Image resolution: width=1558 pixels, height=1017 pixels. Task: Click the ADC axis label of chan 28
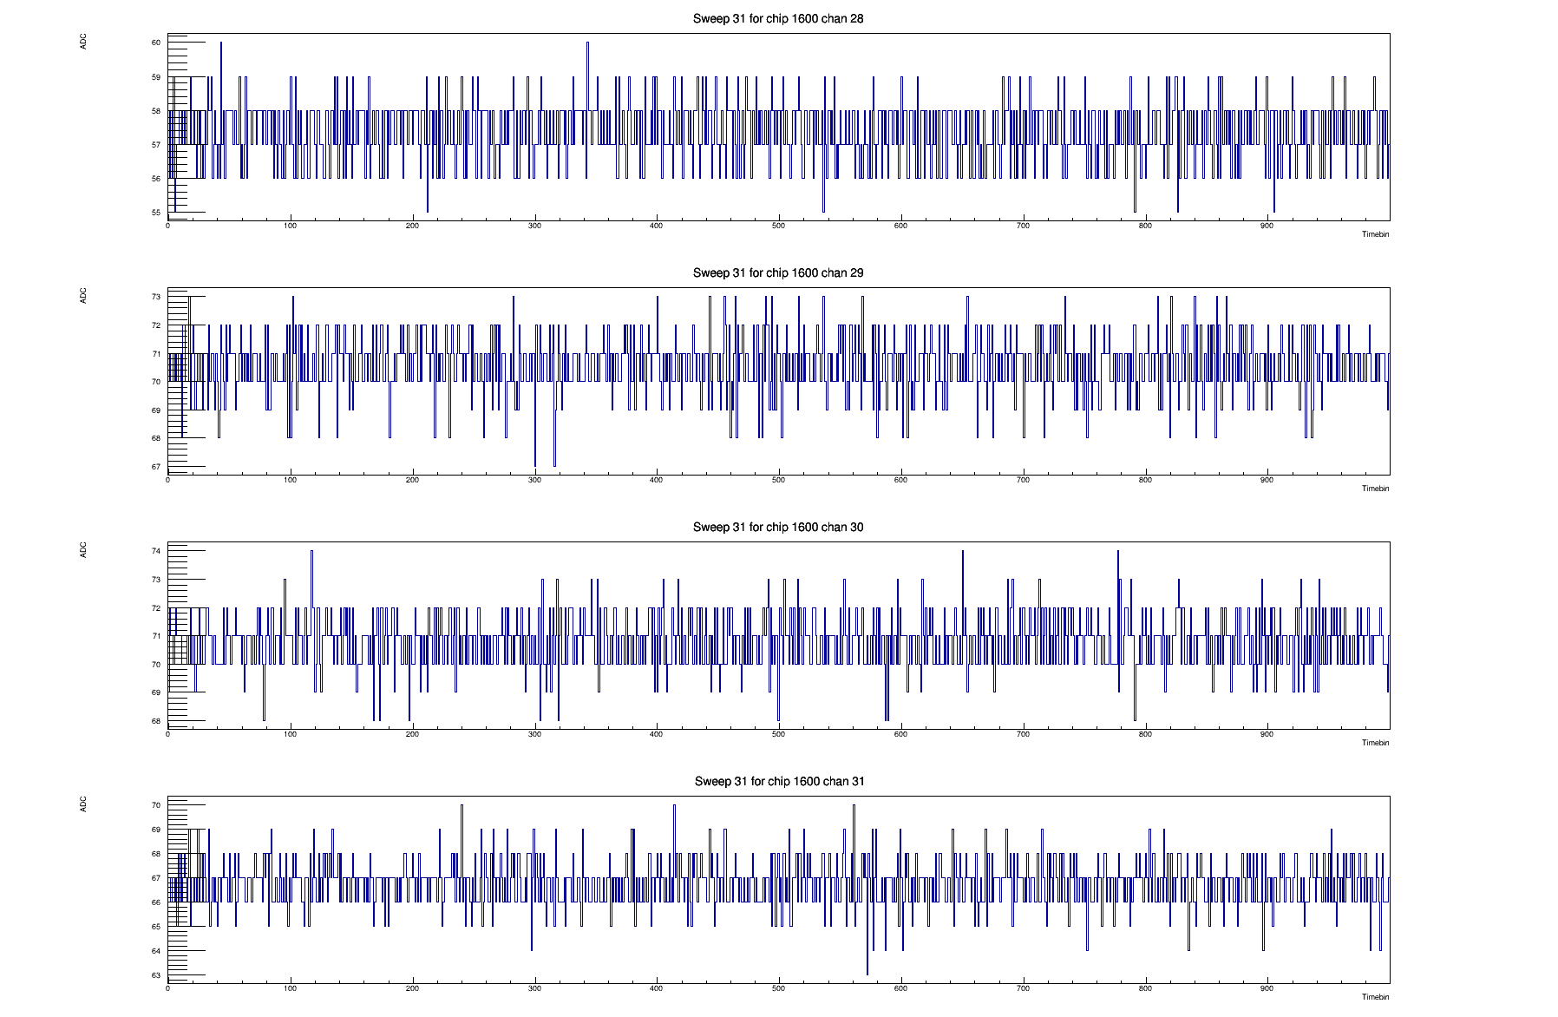pos(84,42)
